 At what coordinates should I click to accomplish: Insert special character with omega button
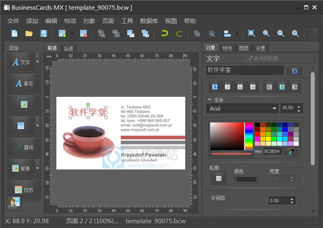(294, 70)
